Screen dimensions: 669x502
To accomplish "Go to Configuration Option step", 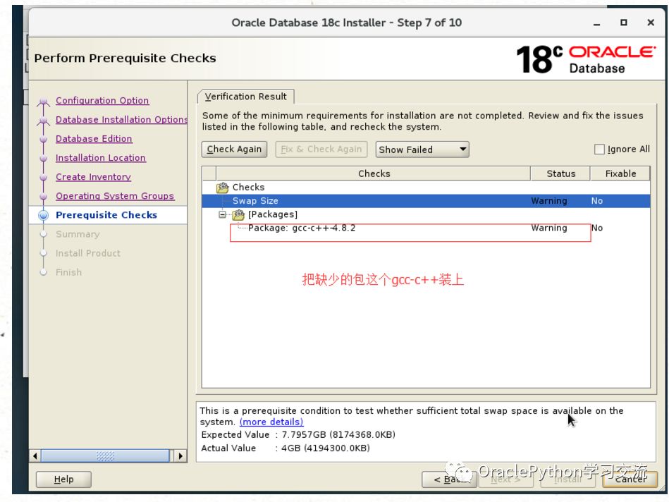I will tap(102, 100).
